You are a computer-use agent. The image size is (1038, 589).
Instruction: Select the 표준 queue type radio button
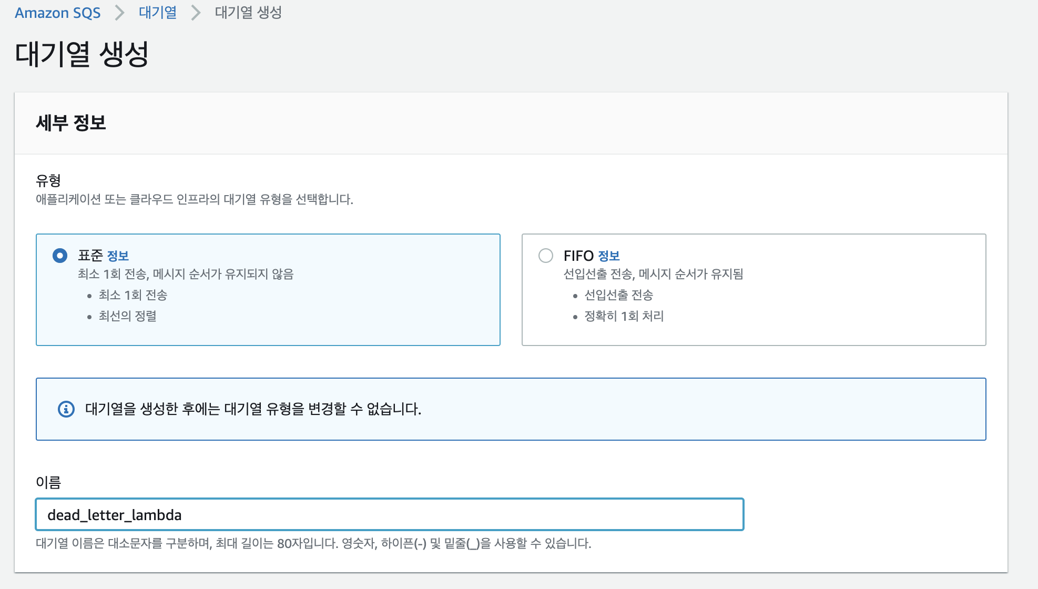coord(60,256)
